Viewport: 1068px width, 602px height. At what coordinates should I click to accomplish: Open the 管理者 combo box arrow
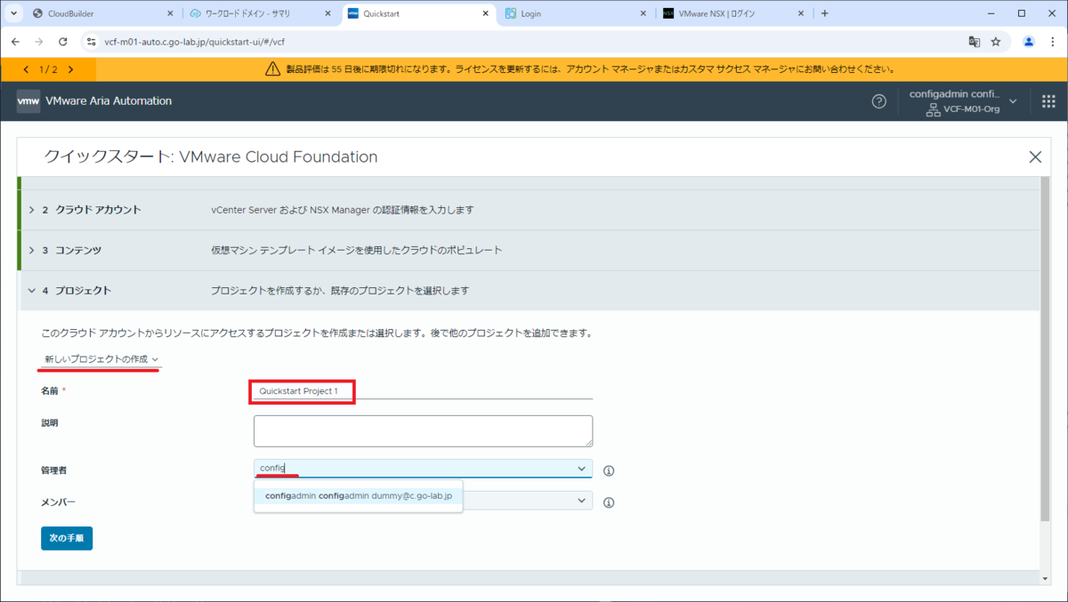[x=582, y=468]
